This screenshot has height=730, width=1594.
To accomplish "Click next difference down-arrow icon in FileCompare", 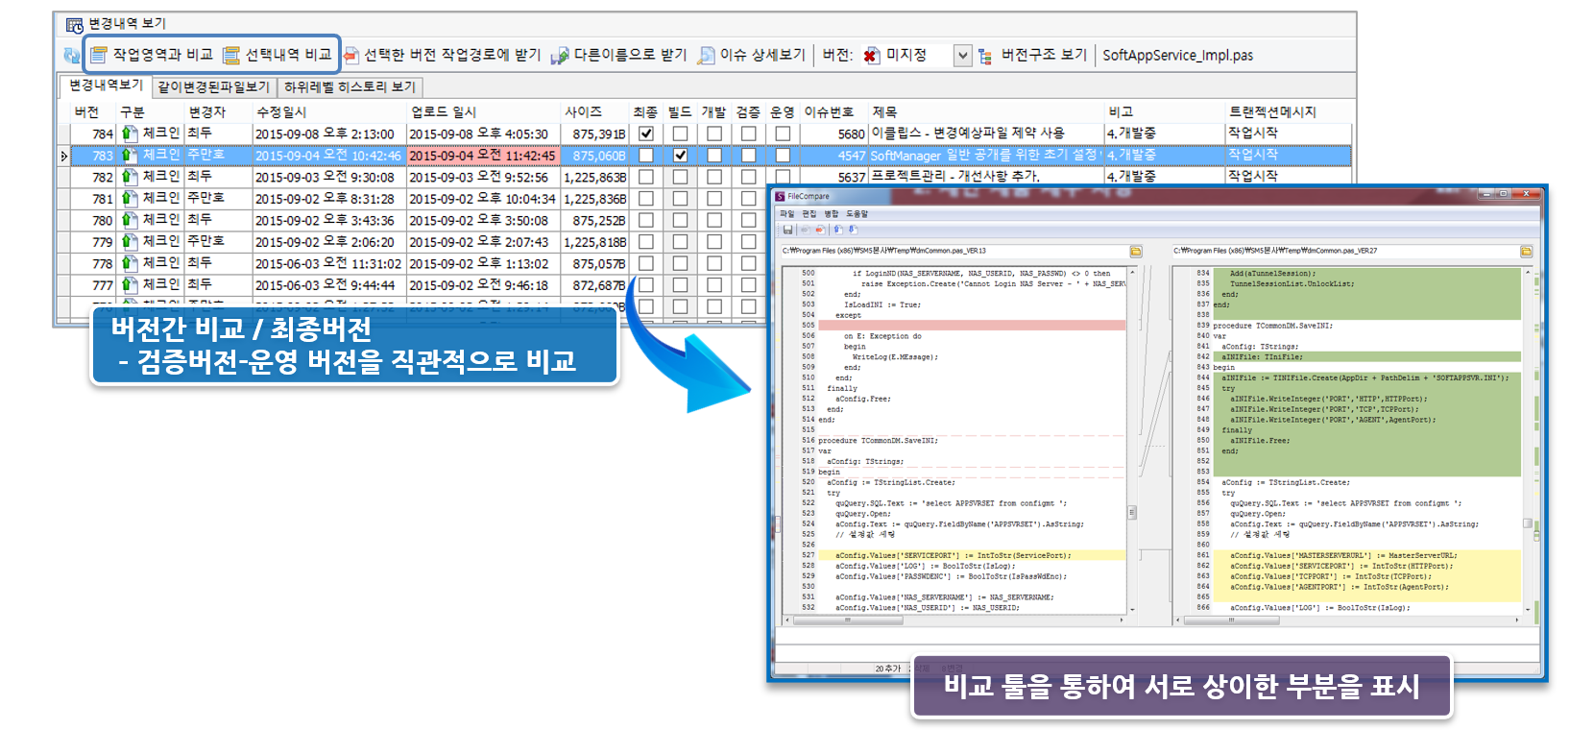I will 852,230.
